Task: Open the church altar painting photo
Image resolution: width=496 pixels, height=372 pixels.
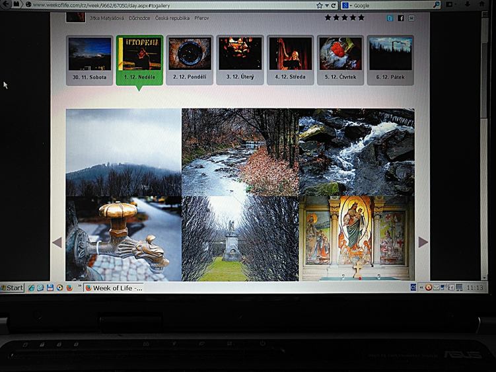Action: [x=356, y=239]
